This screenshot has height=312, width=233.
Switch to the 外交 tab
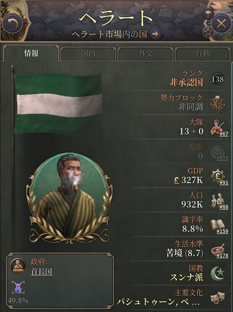pos(145,53)
